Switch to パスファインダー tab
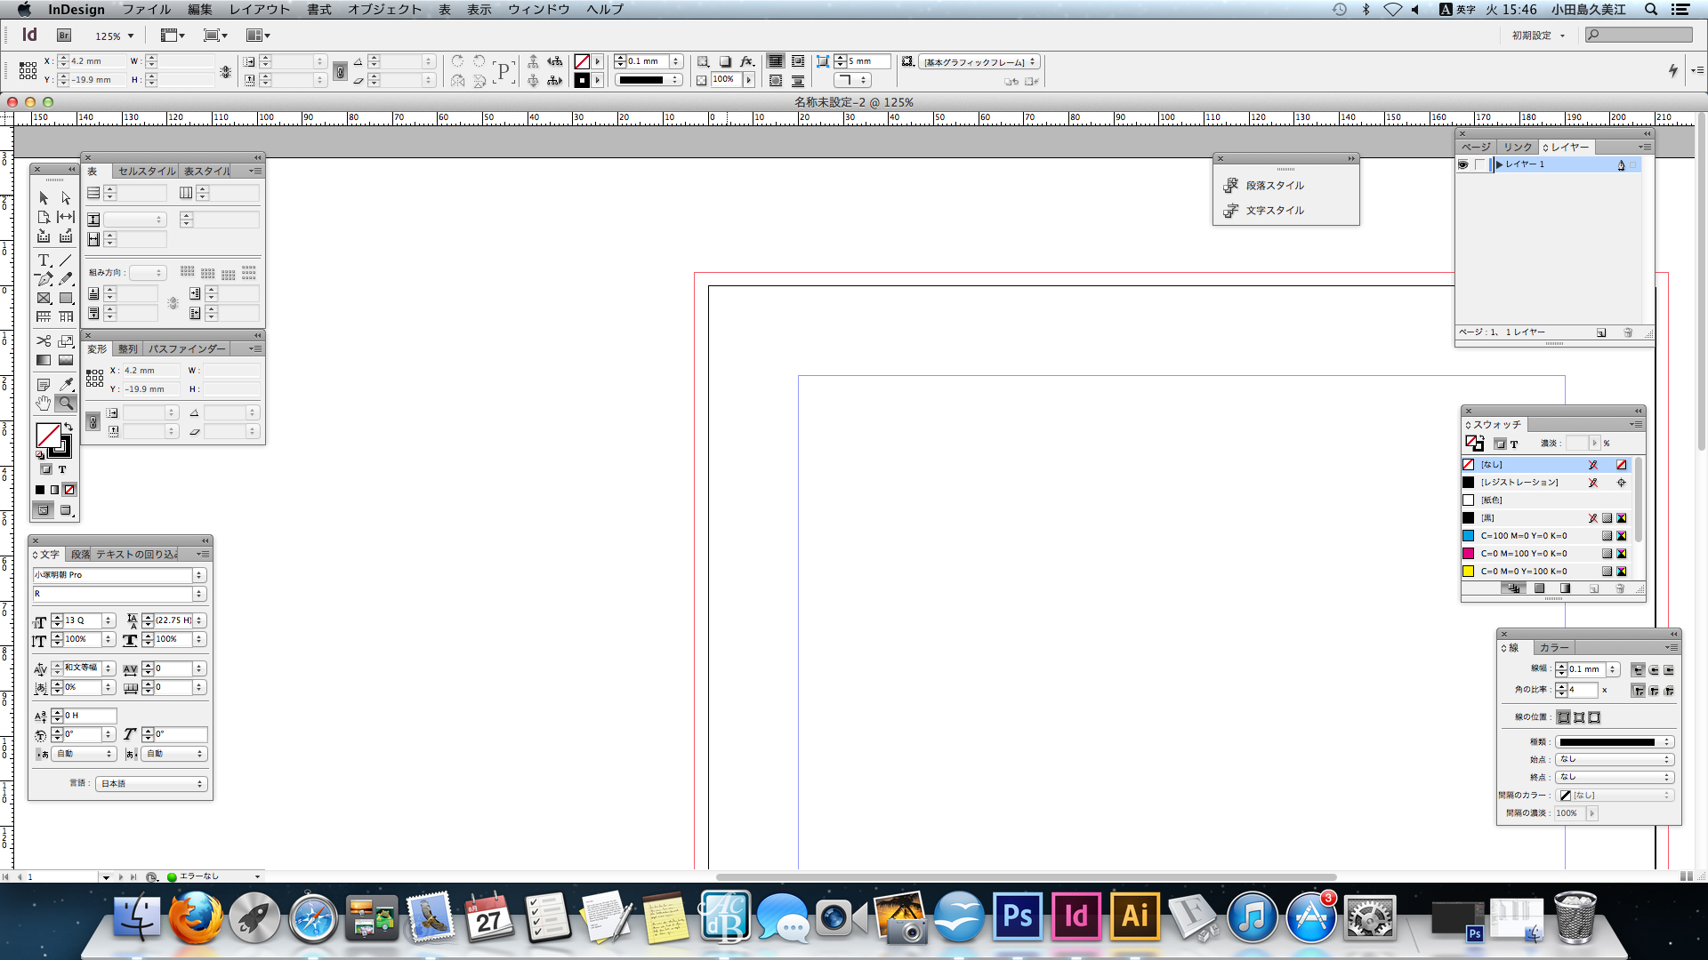This screenshot has height=960, width=1708. [x=187, y=349]
